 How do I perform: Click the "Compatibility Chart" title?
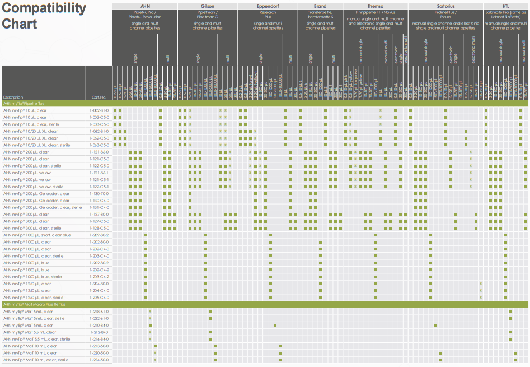44,16
